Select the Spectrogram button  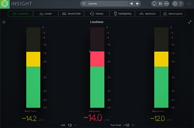click(x=173, y=14)
